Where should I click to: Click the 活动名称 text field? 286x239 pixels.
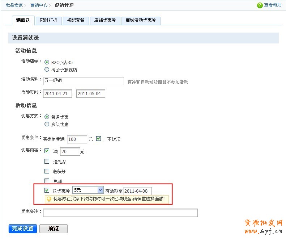[84, 80]
